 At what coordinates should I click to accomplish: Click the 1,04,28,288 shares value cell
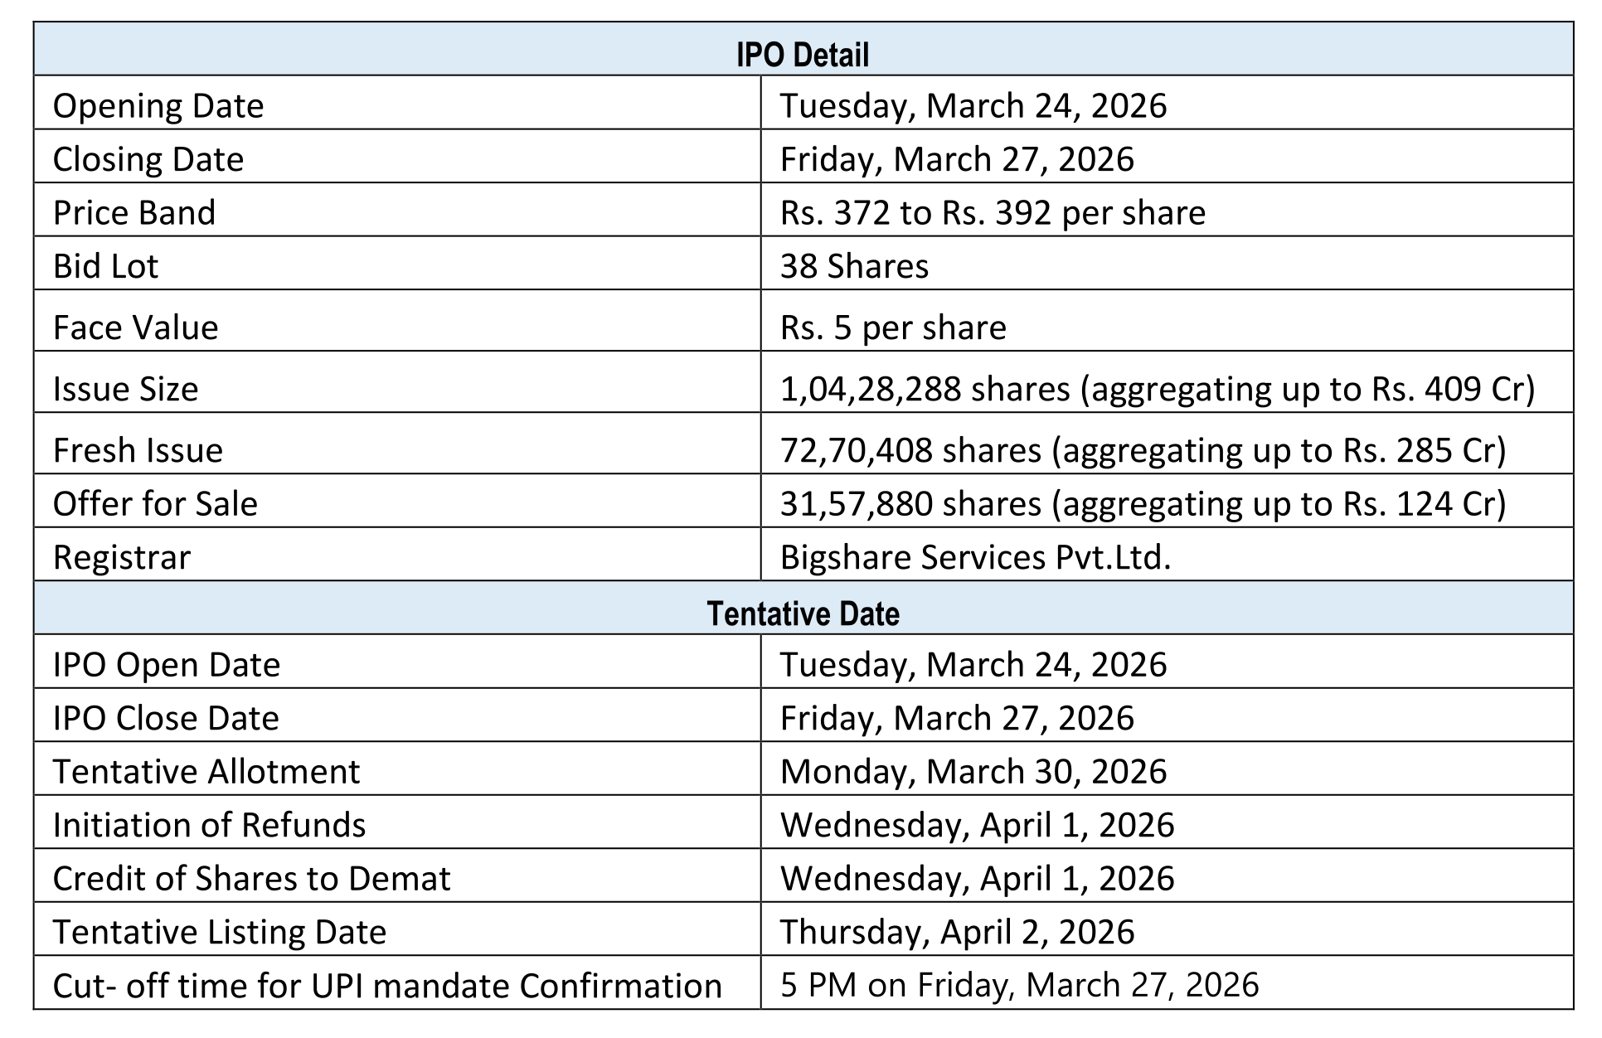pos(1157,389)
